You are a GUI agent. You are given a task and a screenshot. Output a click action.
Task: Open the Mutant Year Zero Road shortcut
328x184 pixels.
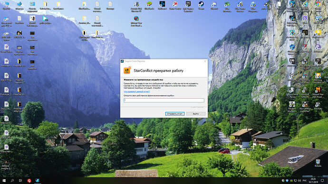pos(318,92)
